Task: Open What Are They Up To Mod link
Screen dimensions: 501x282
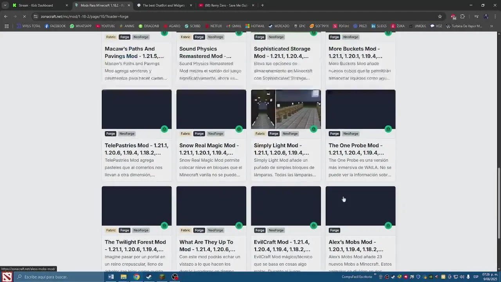Action: coord(207,246)
